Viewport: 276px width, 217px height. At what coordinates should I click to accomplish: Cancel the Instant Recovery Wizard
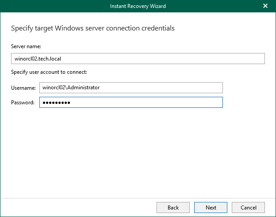(248, 207)
